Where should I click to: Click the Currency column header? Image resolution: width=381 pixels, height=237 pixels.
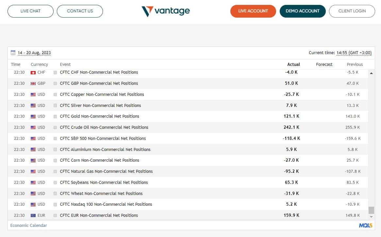tap(39, 65)
